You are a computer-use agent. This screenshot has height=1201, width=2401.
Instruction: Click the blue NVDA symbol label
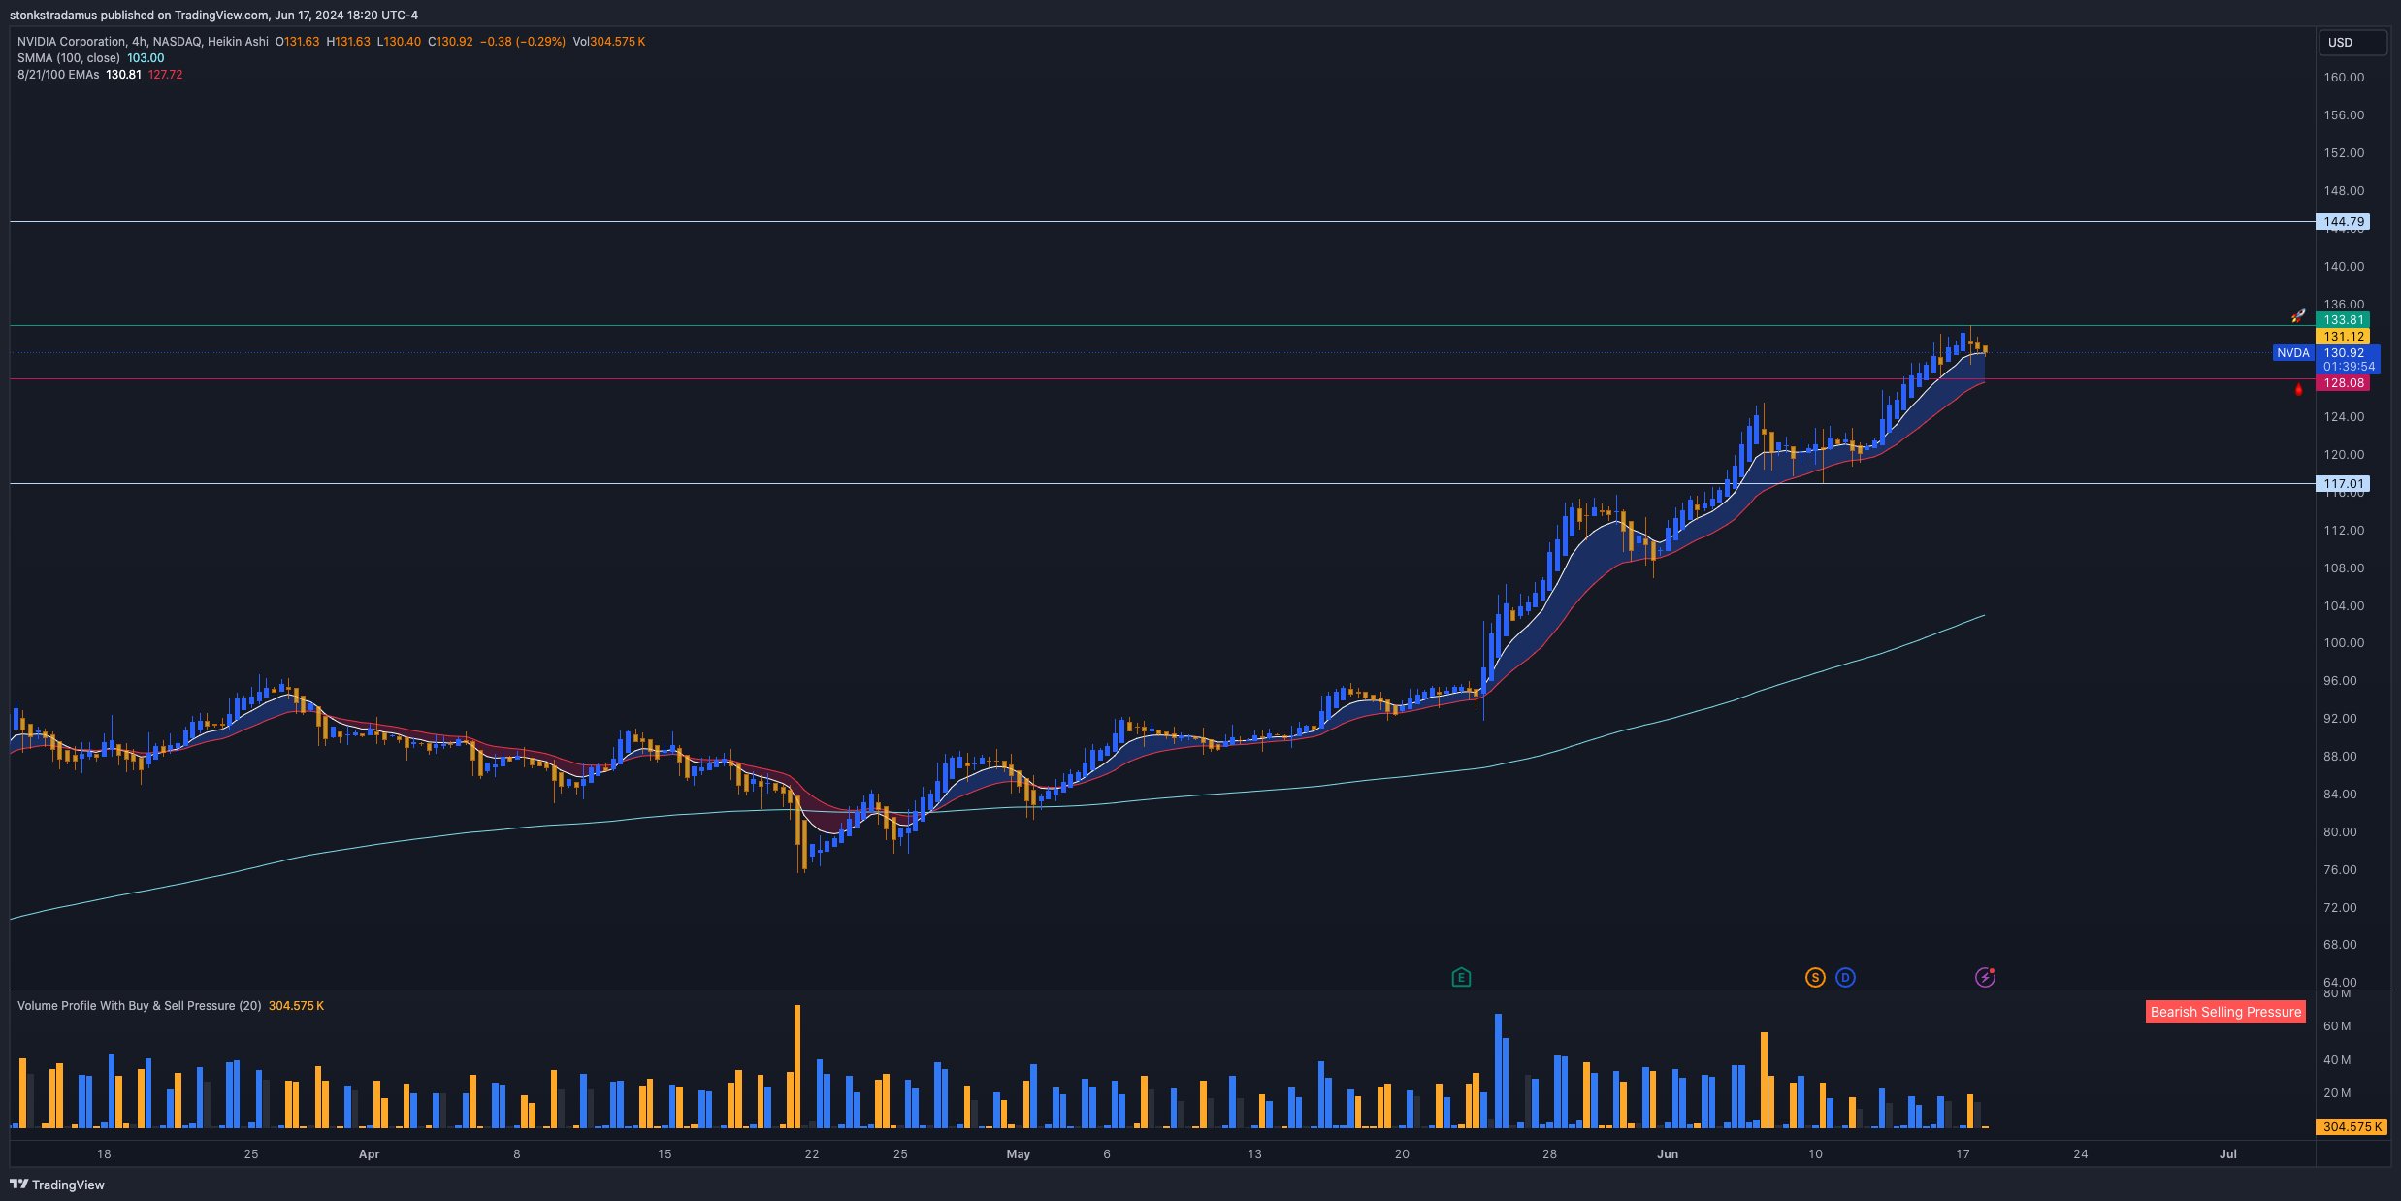pyautogui.click(x=2293, y=353)
